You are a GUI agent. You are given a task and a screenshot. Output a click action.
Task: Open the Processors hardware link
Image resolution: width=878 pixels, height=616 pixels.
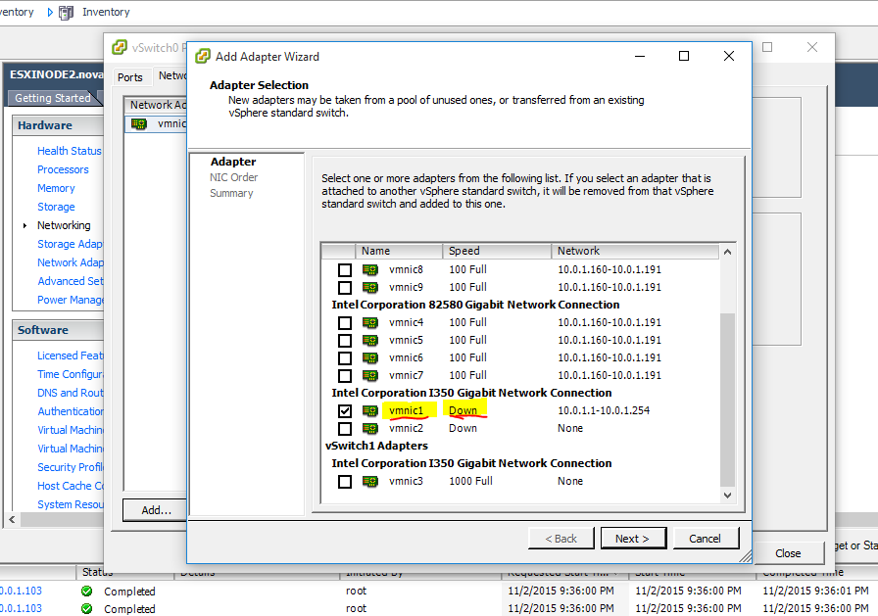click(x=63, y=169)
